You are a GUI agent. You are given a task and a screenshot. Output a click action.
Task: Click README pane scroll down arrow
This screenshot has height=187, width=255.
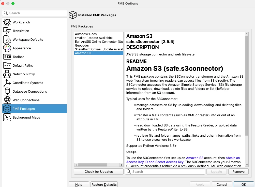(x=247, y=165)
